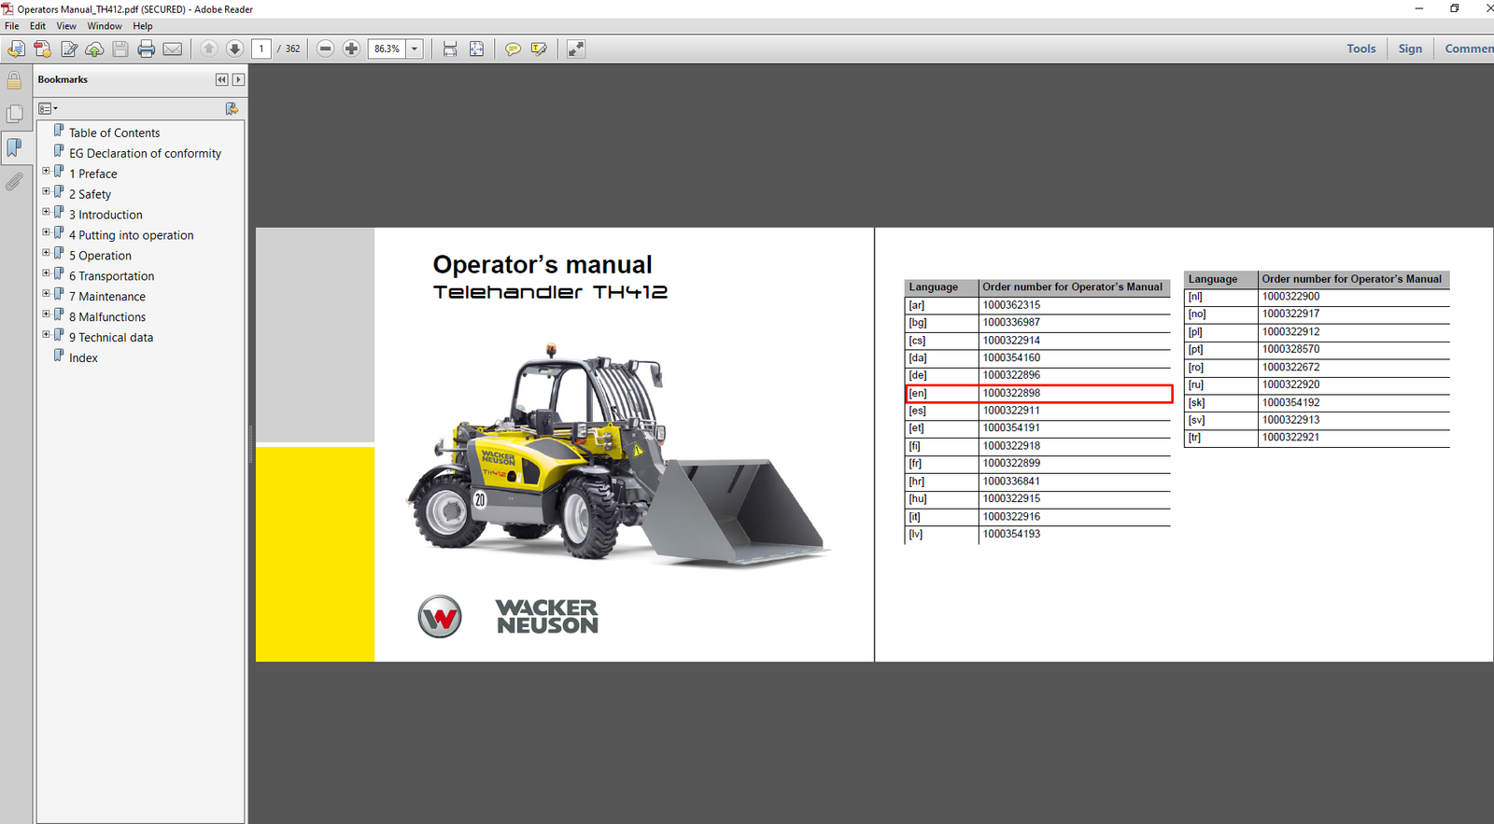
Task: Switch to read mode view
Action: click(576, 49)
